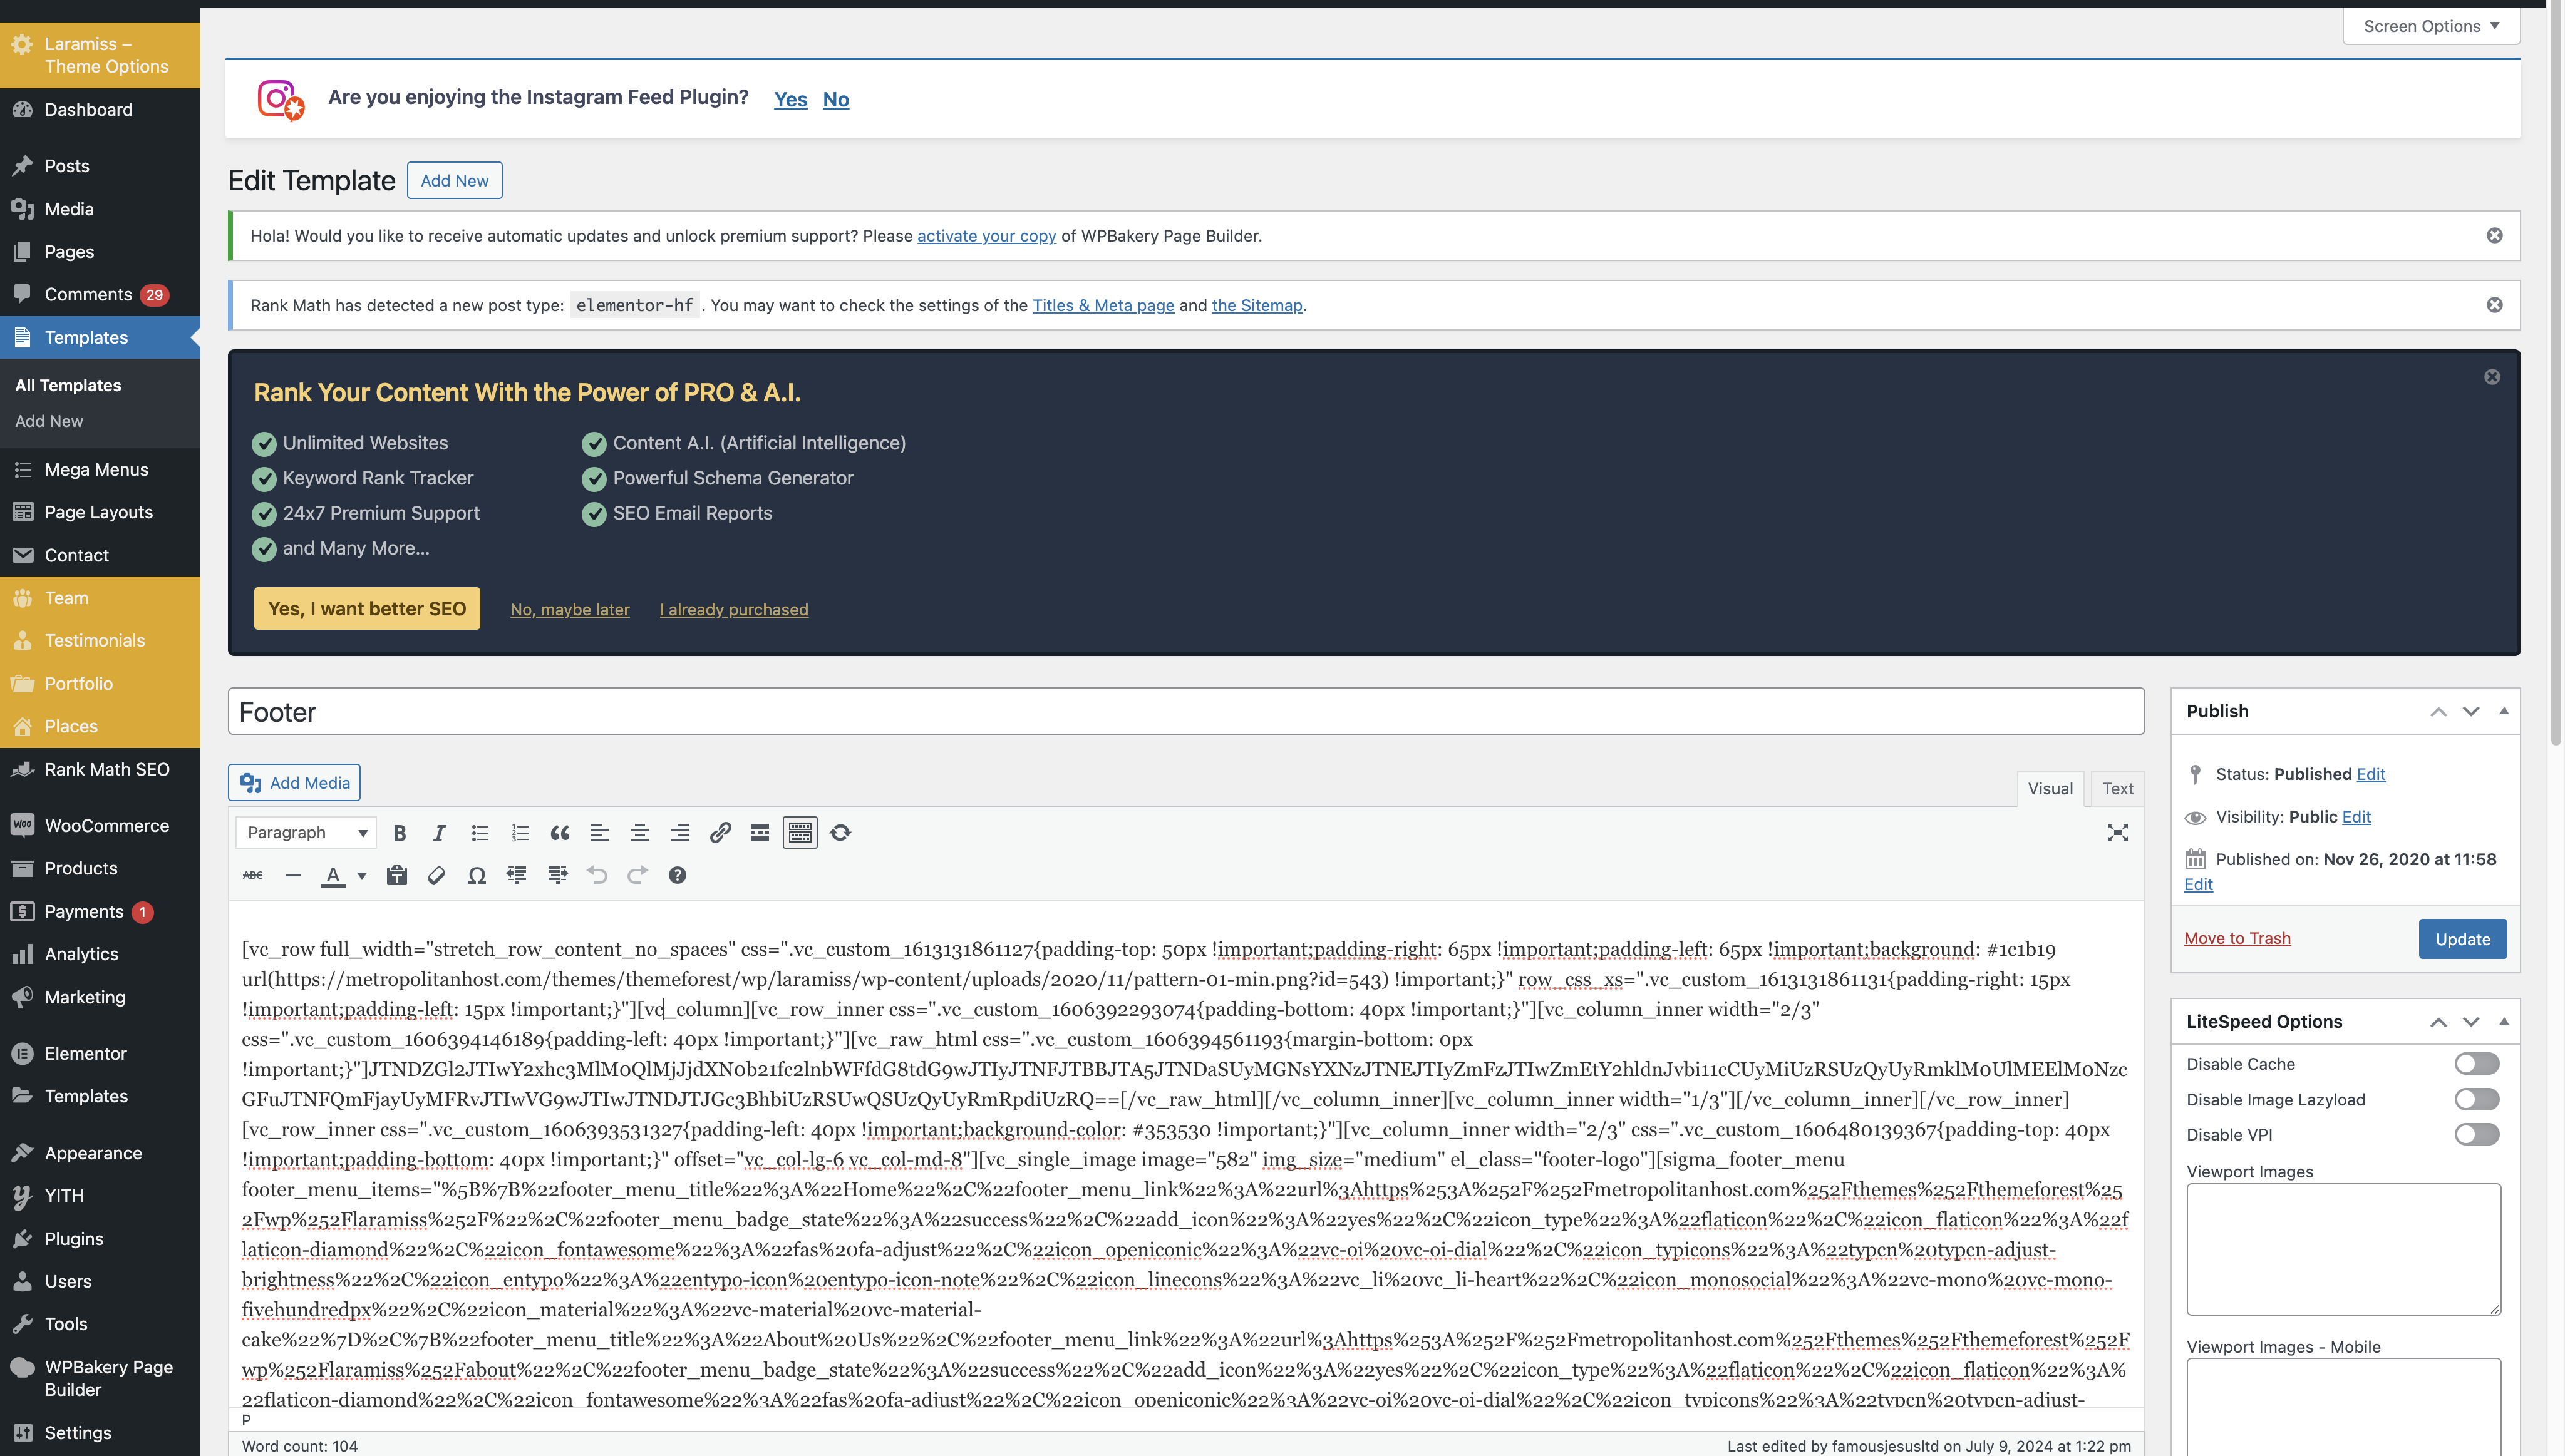2565x1456 pixels.
Task: Open fullscreen distraction-free editor mode
Action: click(x=2117, y=833)
